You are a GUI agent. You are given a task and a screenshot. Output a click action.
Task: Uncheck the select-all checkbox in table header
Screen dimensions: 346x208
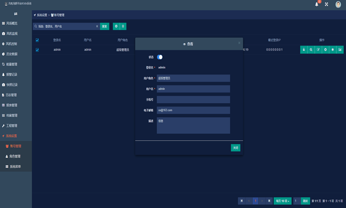(37, 40)
